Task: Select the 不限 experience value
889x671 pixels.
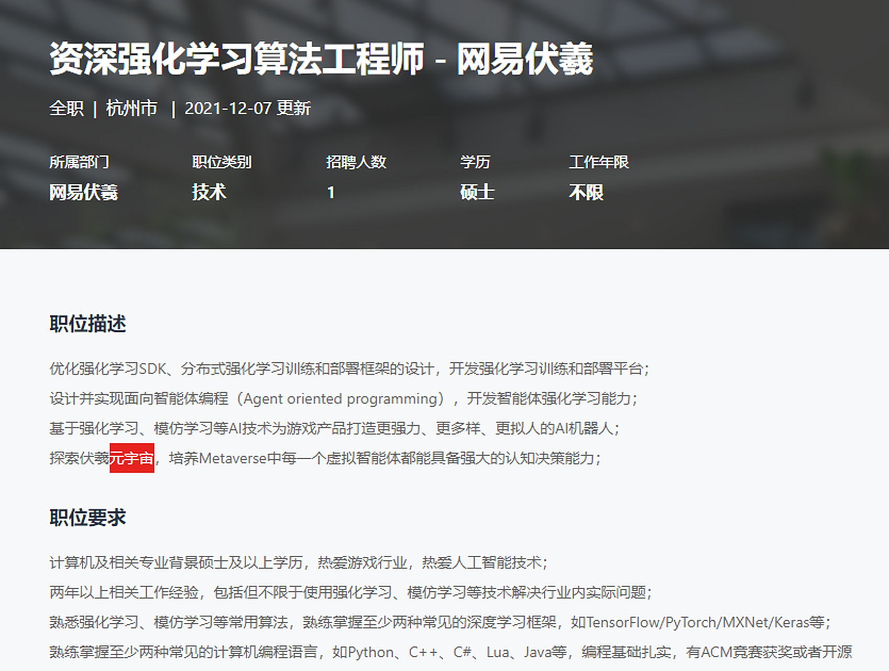Action: (587, 192)
